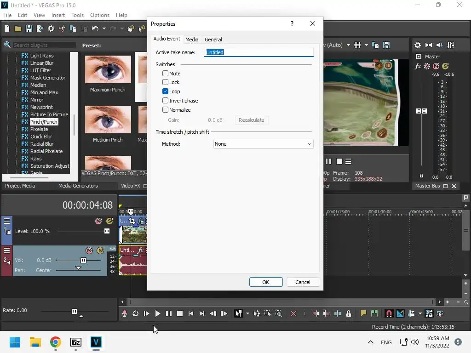
Task: Start playback with the Play button
Action: 158,313
